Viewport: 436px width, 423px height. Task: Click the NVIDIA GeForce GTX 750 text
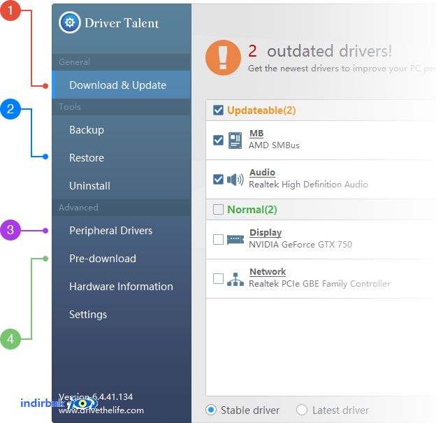coord(300,245)
